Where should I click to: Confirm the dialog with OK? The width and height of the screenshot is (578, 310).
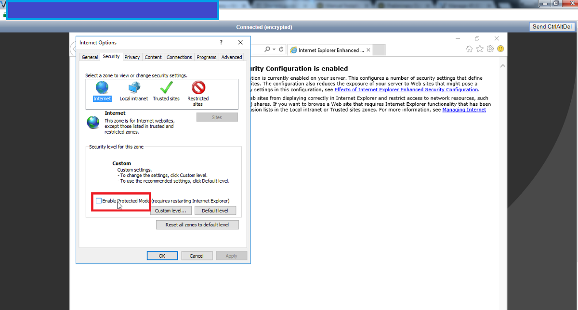[x=162, y=256]
